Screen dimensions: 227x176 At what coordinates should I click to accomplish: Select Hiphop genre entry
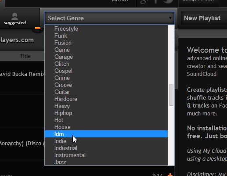pos(106,113)
